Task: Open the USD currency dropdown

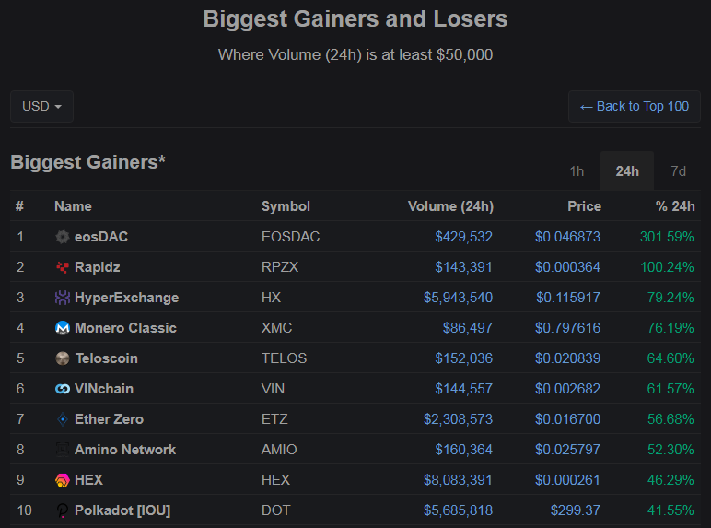Action: [41, 107]
